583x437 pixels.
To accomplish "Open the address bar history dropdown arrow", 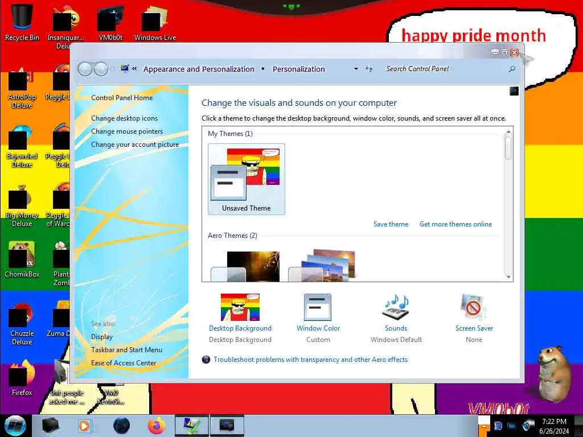I will [356, 69].
